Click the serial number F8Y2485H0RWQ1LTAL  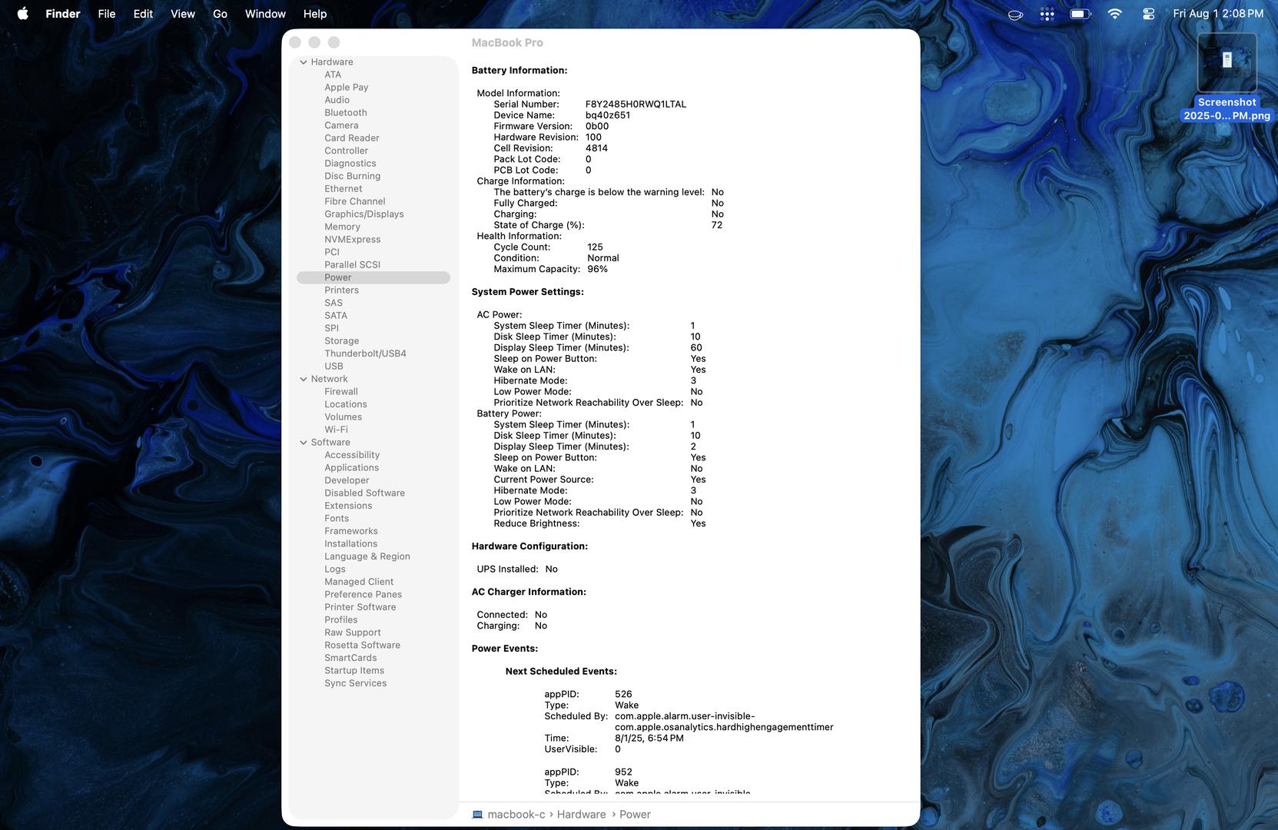click(636, 105)
